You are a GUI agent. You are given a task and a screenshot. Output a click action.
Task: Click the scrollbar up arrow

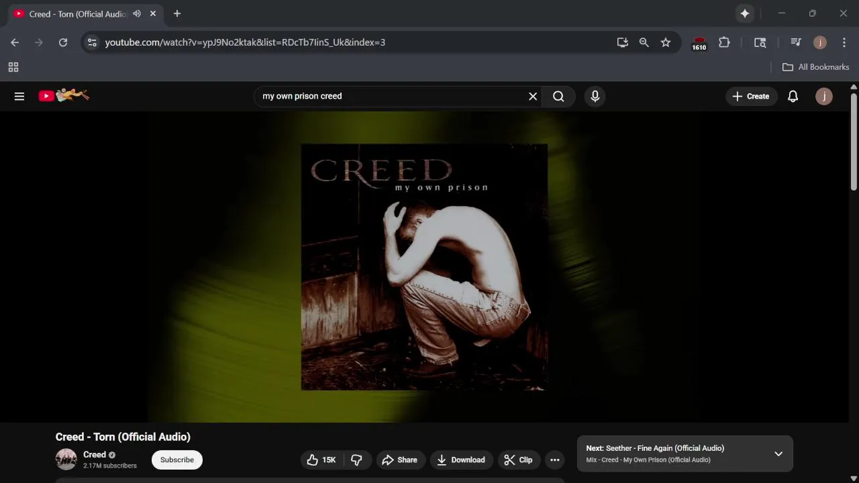pos(854,87)
